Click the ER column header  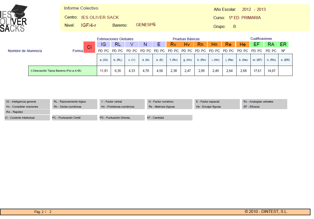point(283,45)
